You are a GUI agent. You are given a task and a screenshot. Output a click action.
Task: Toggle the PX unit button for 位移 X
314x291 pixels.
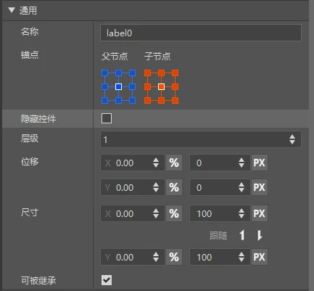pyautogui.click(x=260, y=163)
